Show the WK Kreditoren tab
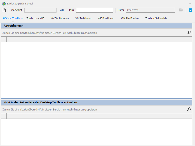 pyautogui.click(x=106, y=18)
